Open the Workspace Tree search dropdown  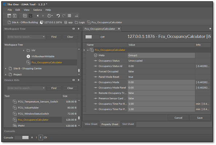click(44, 37)
